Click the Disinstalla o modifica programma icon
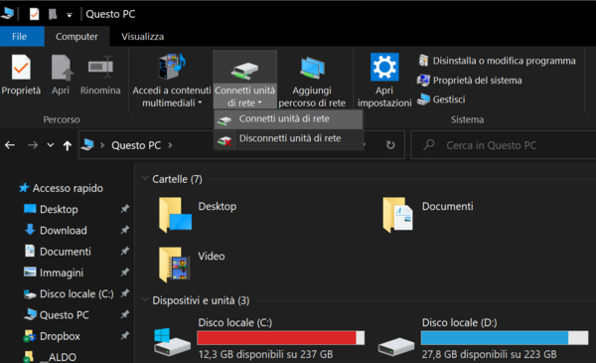The height and width of the screenshot is (363, 596). click(423, 61)
